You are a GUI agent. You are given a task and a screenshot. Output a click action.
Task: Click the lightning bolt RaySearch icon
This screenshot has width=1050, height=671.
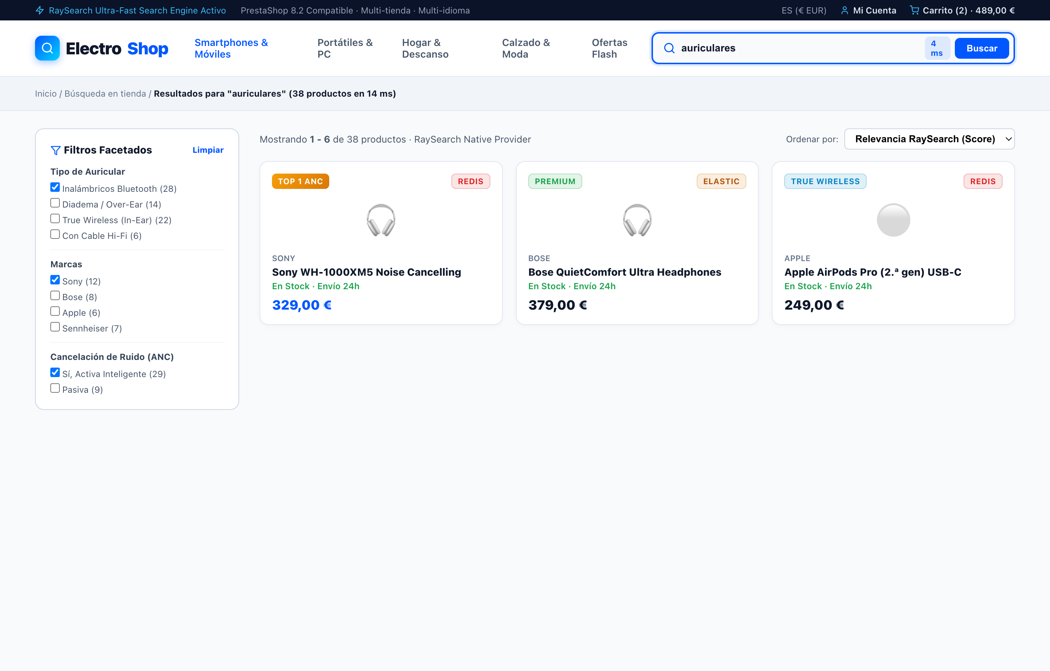click(40, 10)
